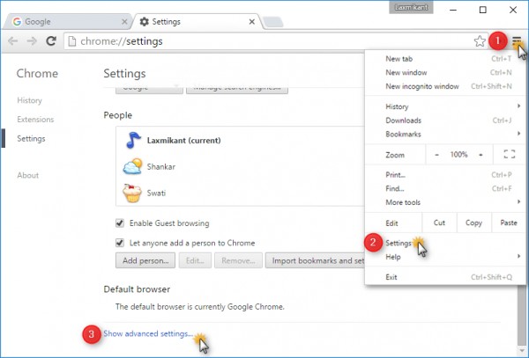Click Import bookmarks and settings button
529x358 pixels.
315,260
